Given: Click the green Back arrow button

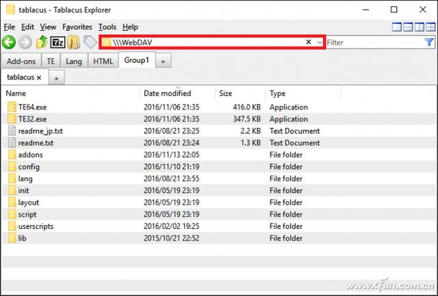Looking at the screenshot, I should [9, 42].
